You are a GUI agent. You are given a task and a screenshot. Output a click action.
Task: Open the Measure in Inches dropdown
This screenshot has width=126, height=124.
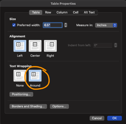coord(106,25)
